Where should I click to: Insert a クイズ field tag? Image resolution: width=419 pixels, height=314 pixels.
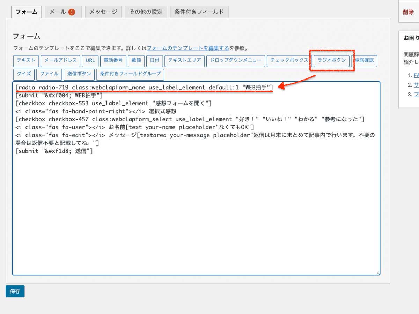(24, 74)
